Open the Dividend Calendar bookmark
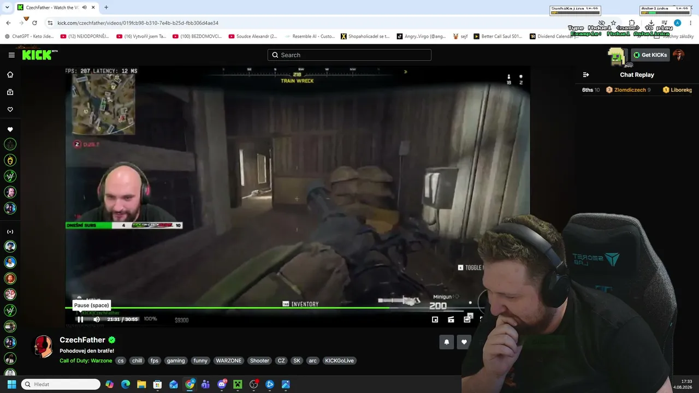699x393 pixels. 554,37
